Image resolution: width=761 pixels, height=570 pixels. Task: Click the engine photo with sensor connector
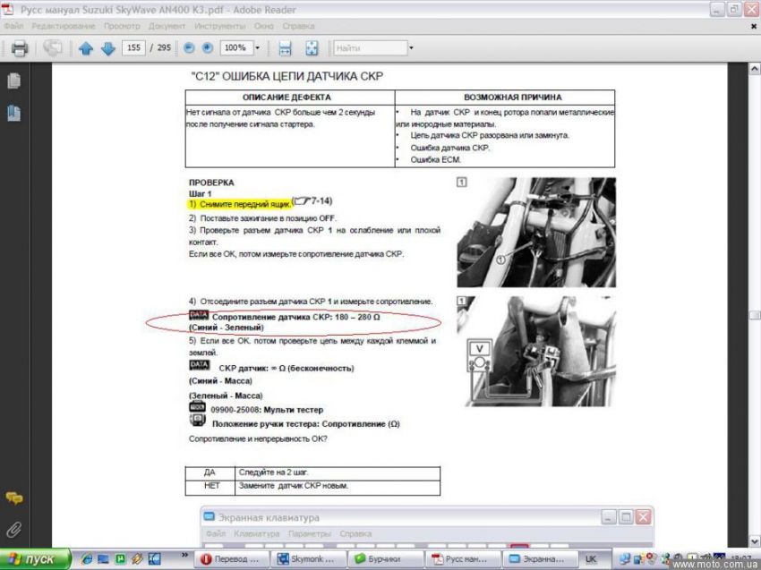coord(536,232)
